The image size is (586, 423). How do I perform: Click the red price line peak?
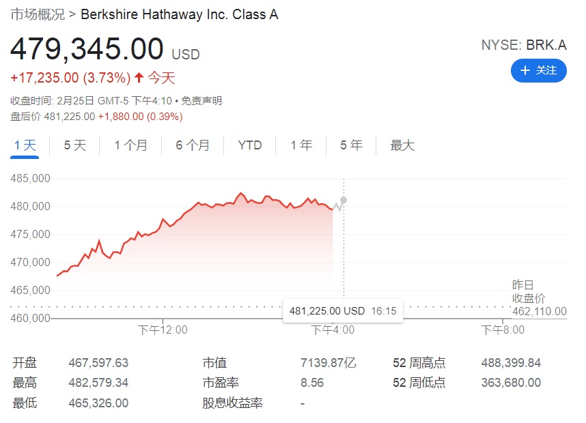(240, 193)
